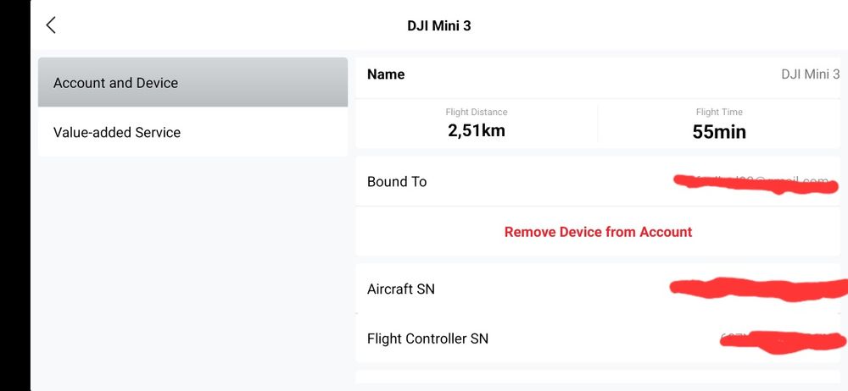Click the Flight Distance label
This screenshot has height=391, width=848.
(477, 112)
